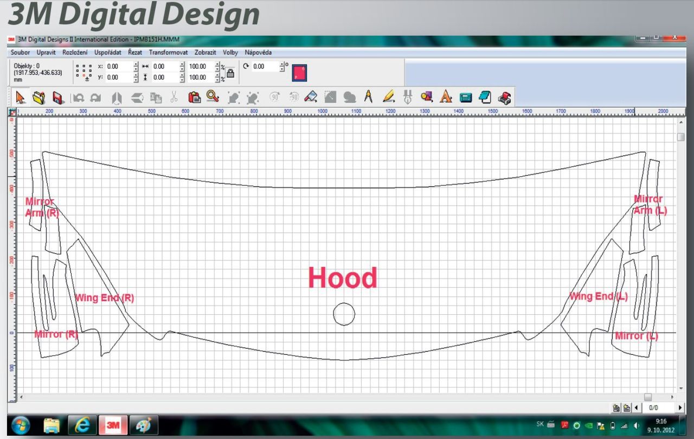694x439 pixels.
Task: Select the 'Wing End (R)' label
Action: (x=104, y=298)
